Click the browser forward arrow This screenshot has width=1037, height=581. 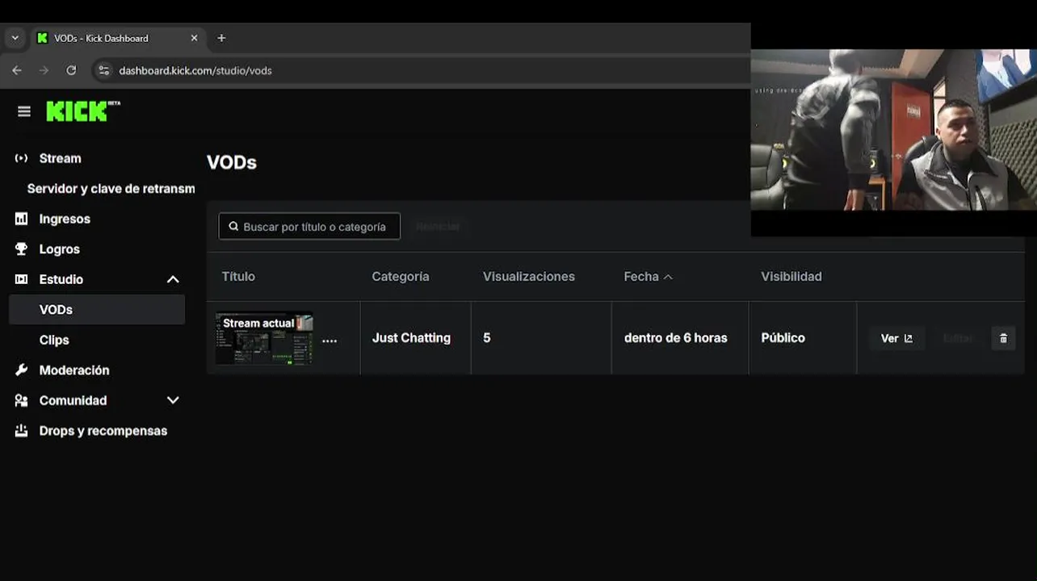[44, 70]
